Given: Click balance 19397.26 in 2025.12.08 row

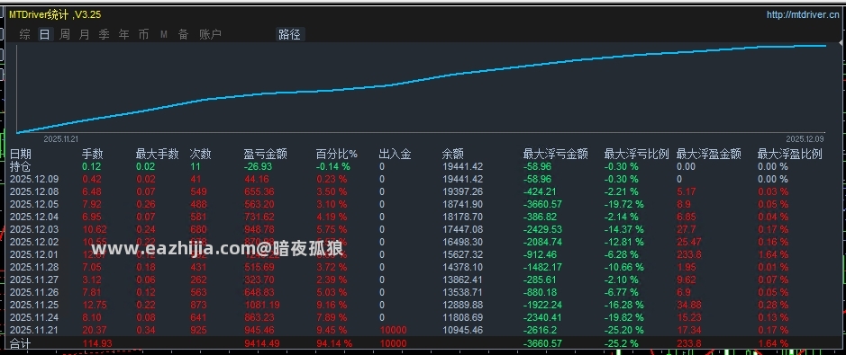Looking at the screenshot, I should 462,191.
